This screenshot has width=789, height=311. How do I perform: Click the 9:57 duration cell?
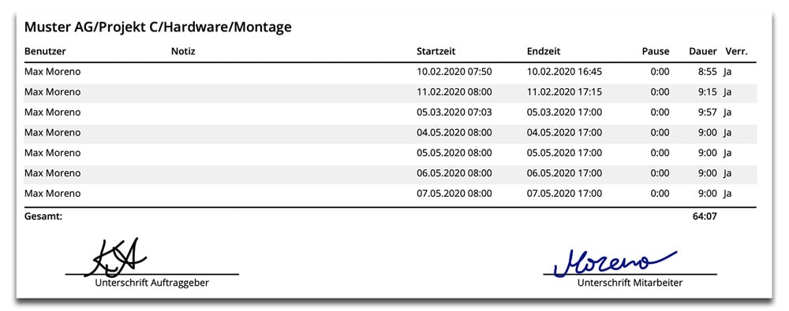(708, 113)
